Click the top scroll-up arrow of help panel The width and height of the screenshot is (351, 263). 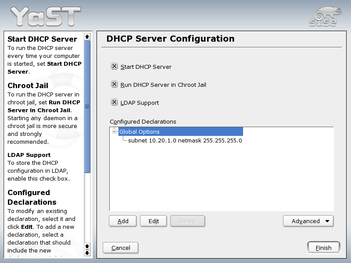pos(87,36)
